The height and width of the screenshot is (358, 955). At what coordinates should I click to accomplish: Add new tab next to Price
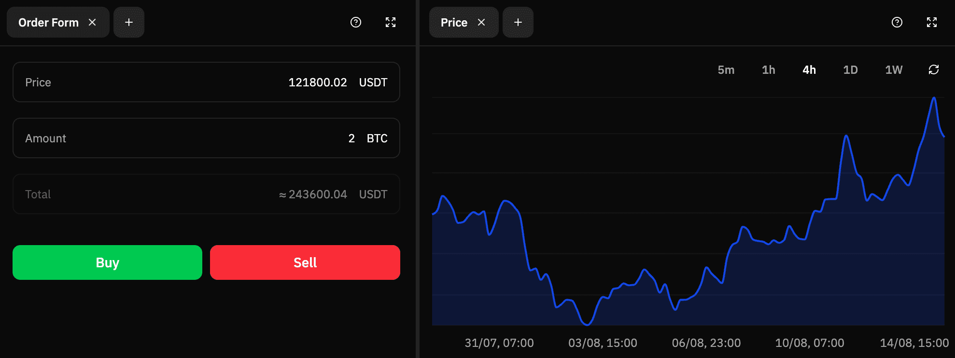518,23
